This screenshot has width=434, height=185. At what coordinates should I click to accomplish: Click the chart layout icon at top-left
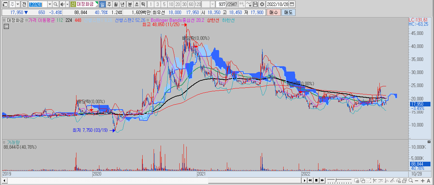tap(4, 4)
